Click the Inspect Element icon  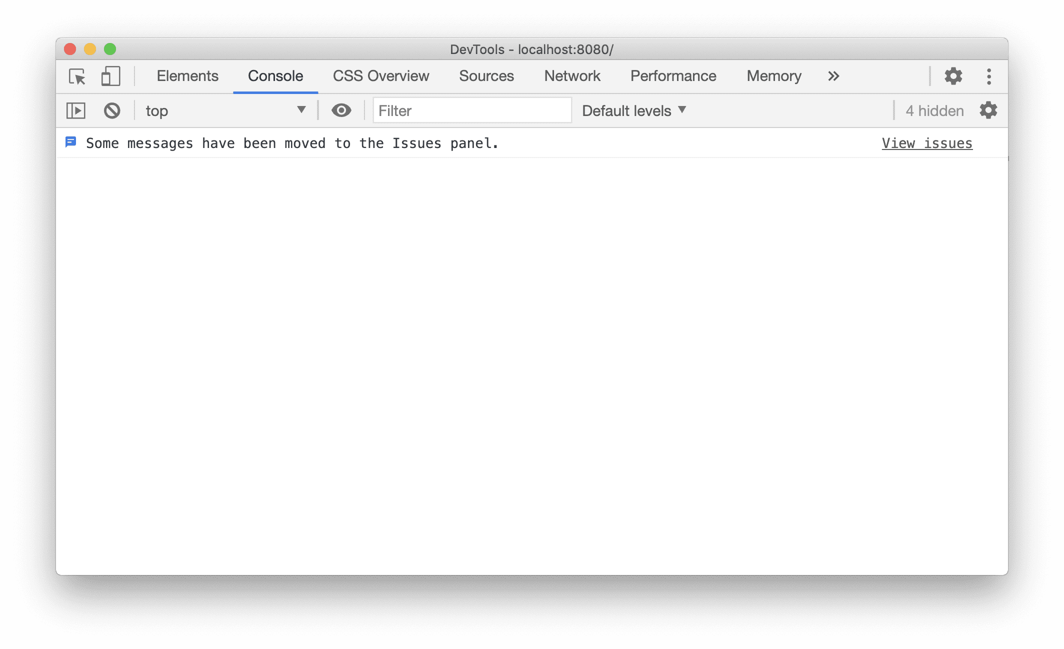[x=78, y=76]
